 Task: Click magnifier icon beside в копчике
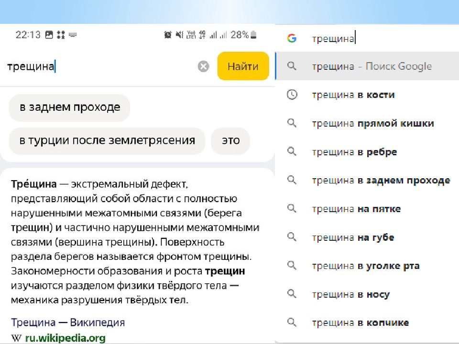292,322
